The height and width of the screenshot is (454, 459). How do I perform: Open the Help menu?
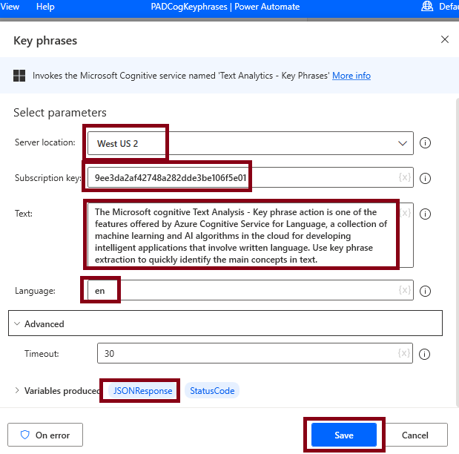pyautogui.click(x=45, y=7)
